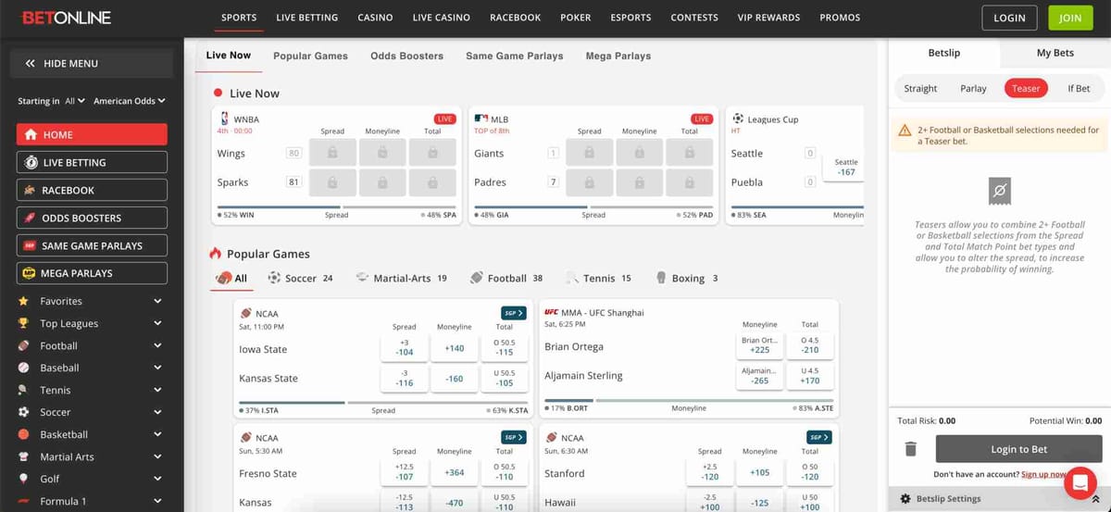
Task: Select the Teaser bet type
Action: point(1026,89)
